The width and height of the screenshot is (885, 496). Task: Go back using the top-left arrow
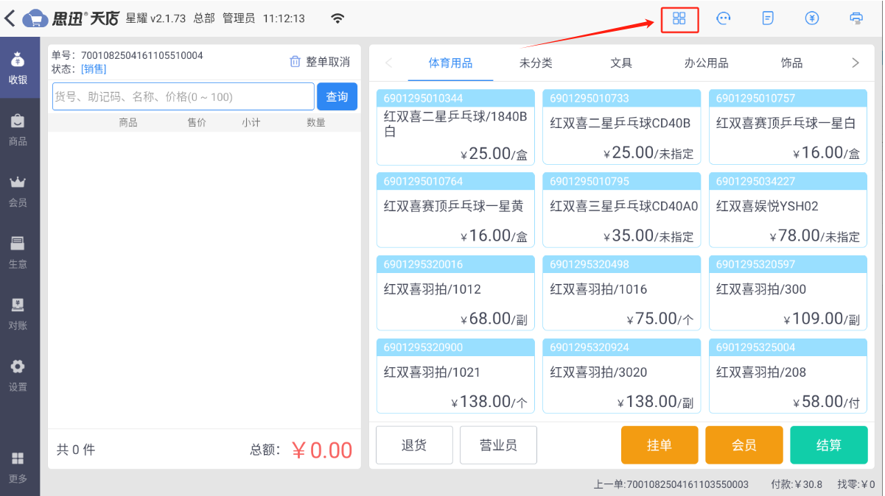point(10,18)
